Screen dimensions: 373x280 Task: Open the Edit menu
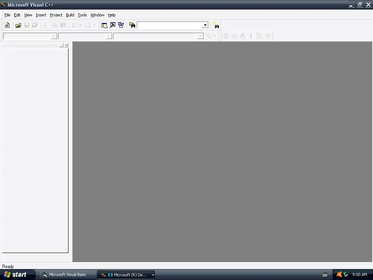pyautogui.click(x=17, y=15)
